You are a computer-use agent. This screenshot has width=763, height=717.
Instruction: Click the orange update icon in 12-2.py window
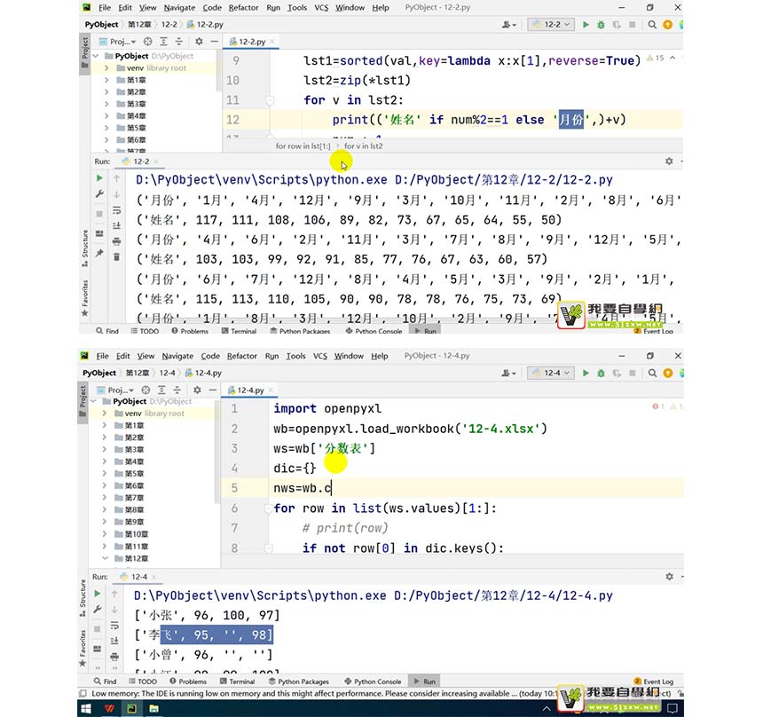click(x=667, y=24)
